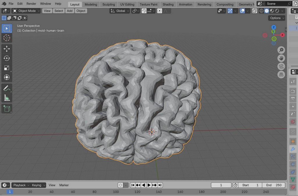Viewport: 298px width, 196px height.
Task: Open the Output properties tab
Action: 293,99
